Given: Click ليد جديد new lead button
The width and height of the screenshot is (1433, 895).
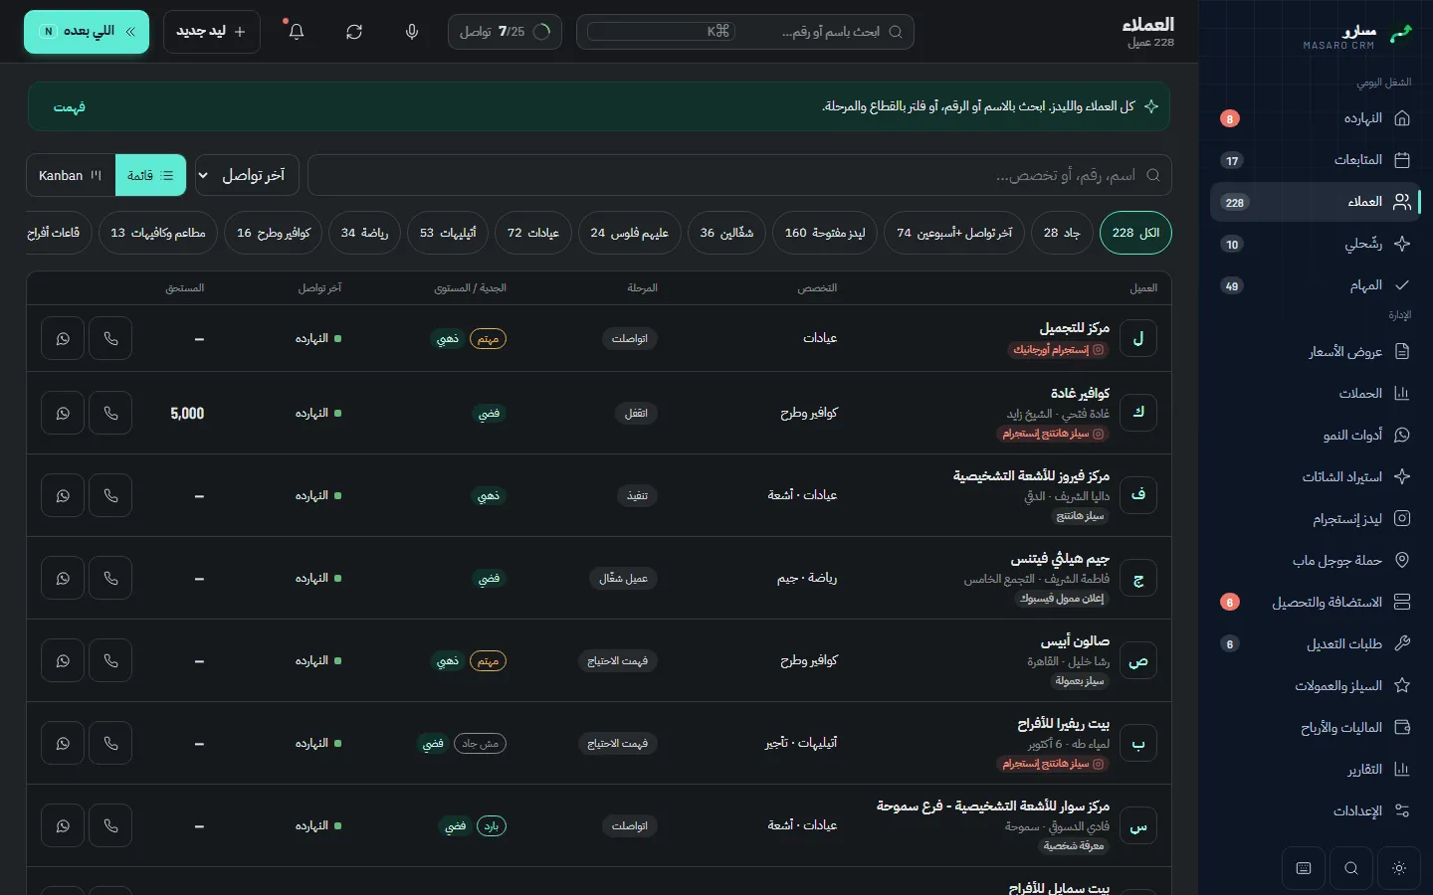Looking at the screenshot, I should (212, 32).
